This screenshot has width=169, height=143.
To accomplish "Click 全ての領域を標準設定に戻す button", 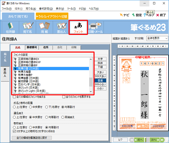I will 32,138.
